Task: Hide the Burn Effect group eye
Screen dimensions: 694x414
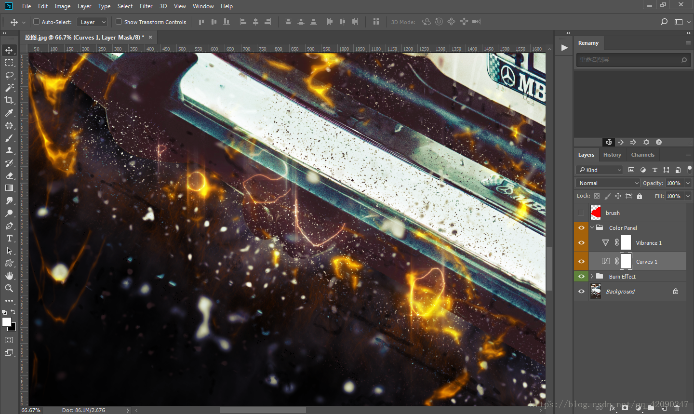Action: pos(581,276)
